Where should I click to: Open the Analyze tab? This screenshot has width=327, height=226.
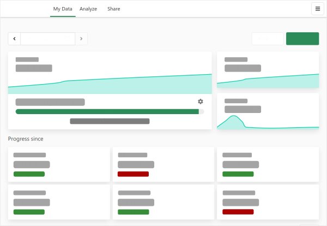(88, 9)
